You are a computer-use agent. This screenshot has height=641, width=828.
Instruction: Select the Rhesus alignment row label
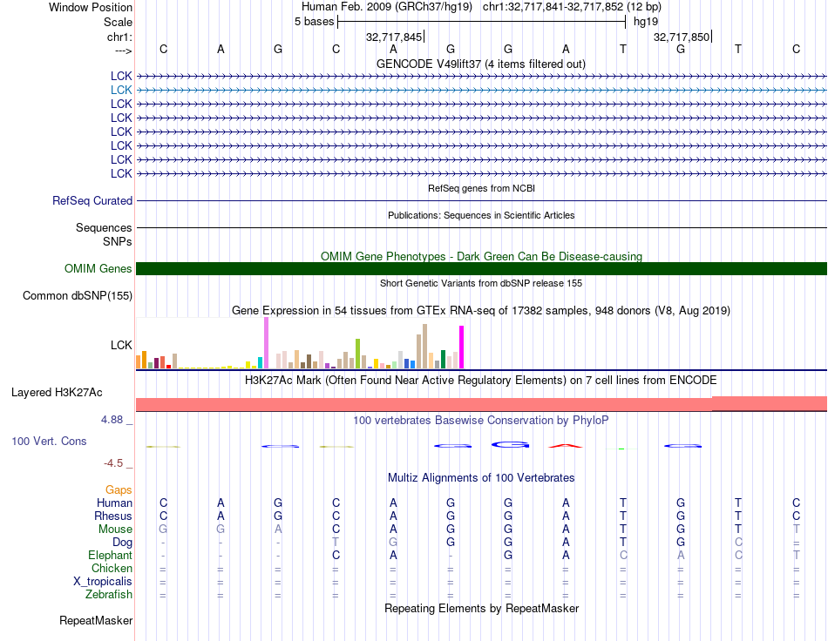click(113, 516)
